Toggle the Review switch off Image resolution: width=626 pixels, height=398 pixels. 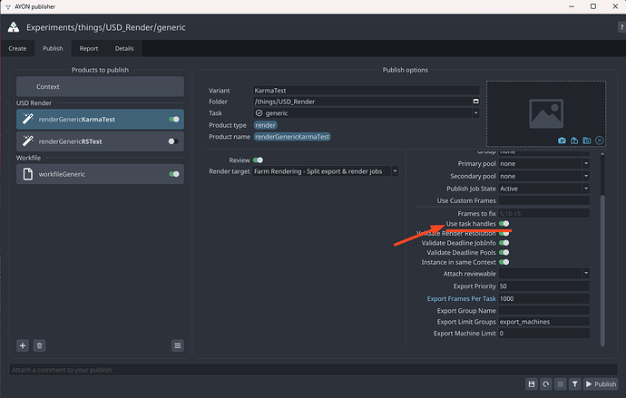[x=259, y=160]
